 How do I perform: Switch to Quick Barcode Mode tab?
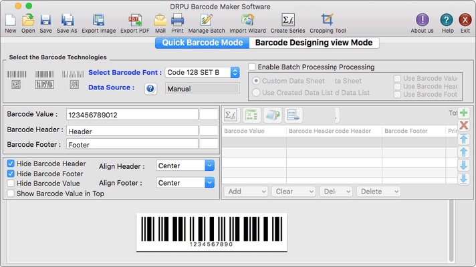202,43
